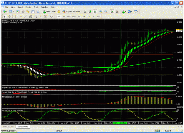The width and height of the screenshot is (184, 133).
Task: Click the 'SuperRSI periodicity at 5M' chart text
Action: coord(12,23)
